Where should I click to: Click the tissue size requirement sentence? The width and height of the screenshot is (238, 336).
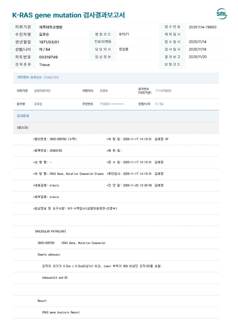(102, 266)
